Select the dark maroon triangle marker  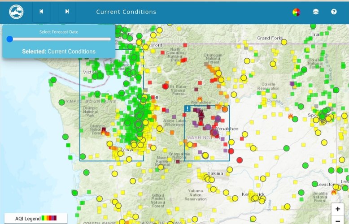pos(201,115)
